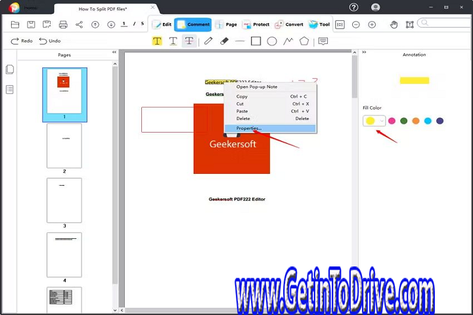Select the text selection tool icon
473x315 pixels.
410,24
